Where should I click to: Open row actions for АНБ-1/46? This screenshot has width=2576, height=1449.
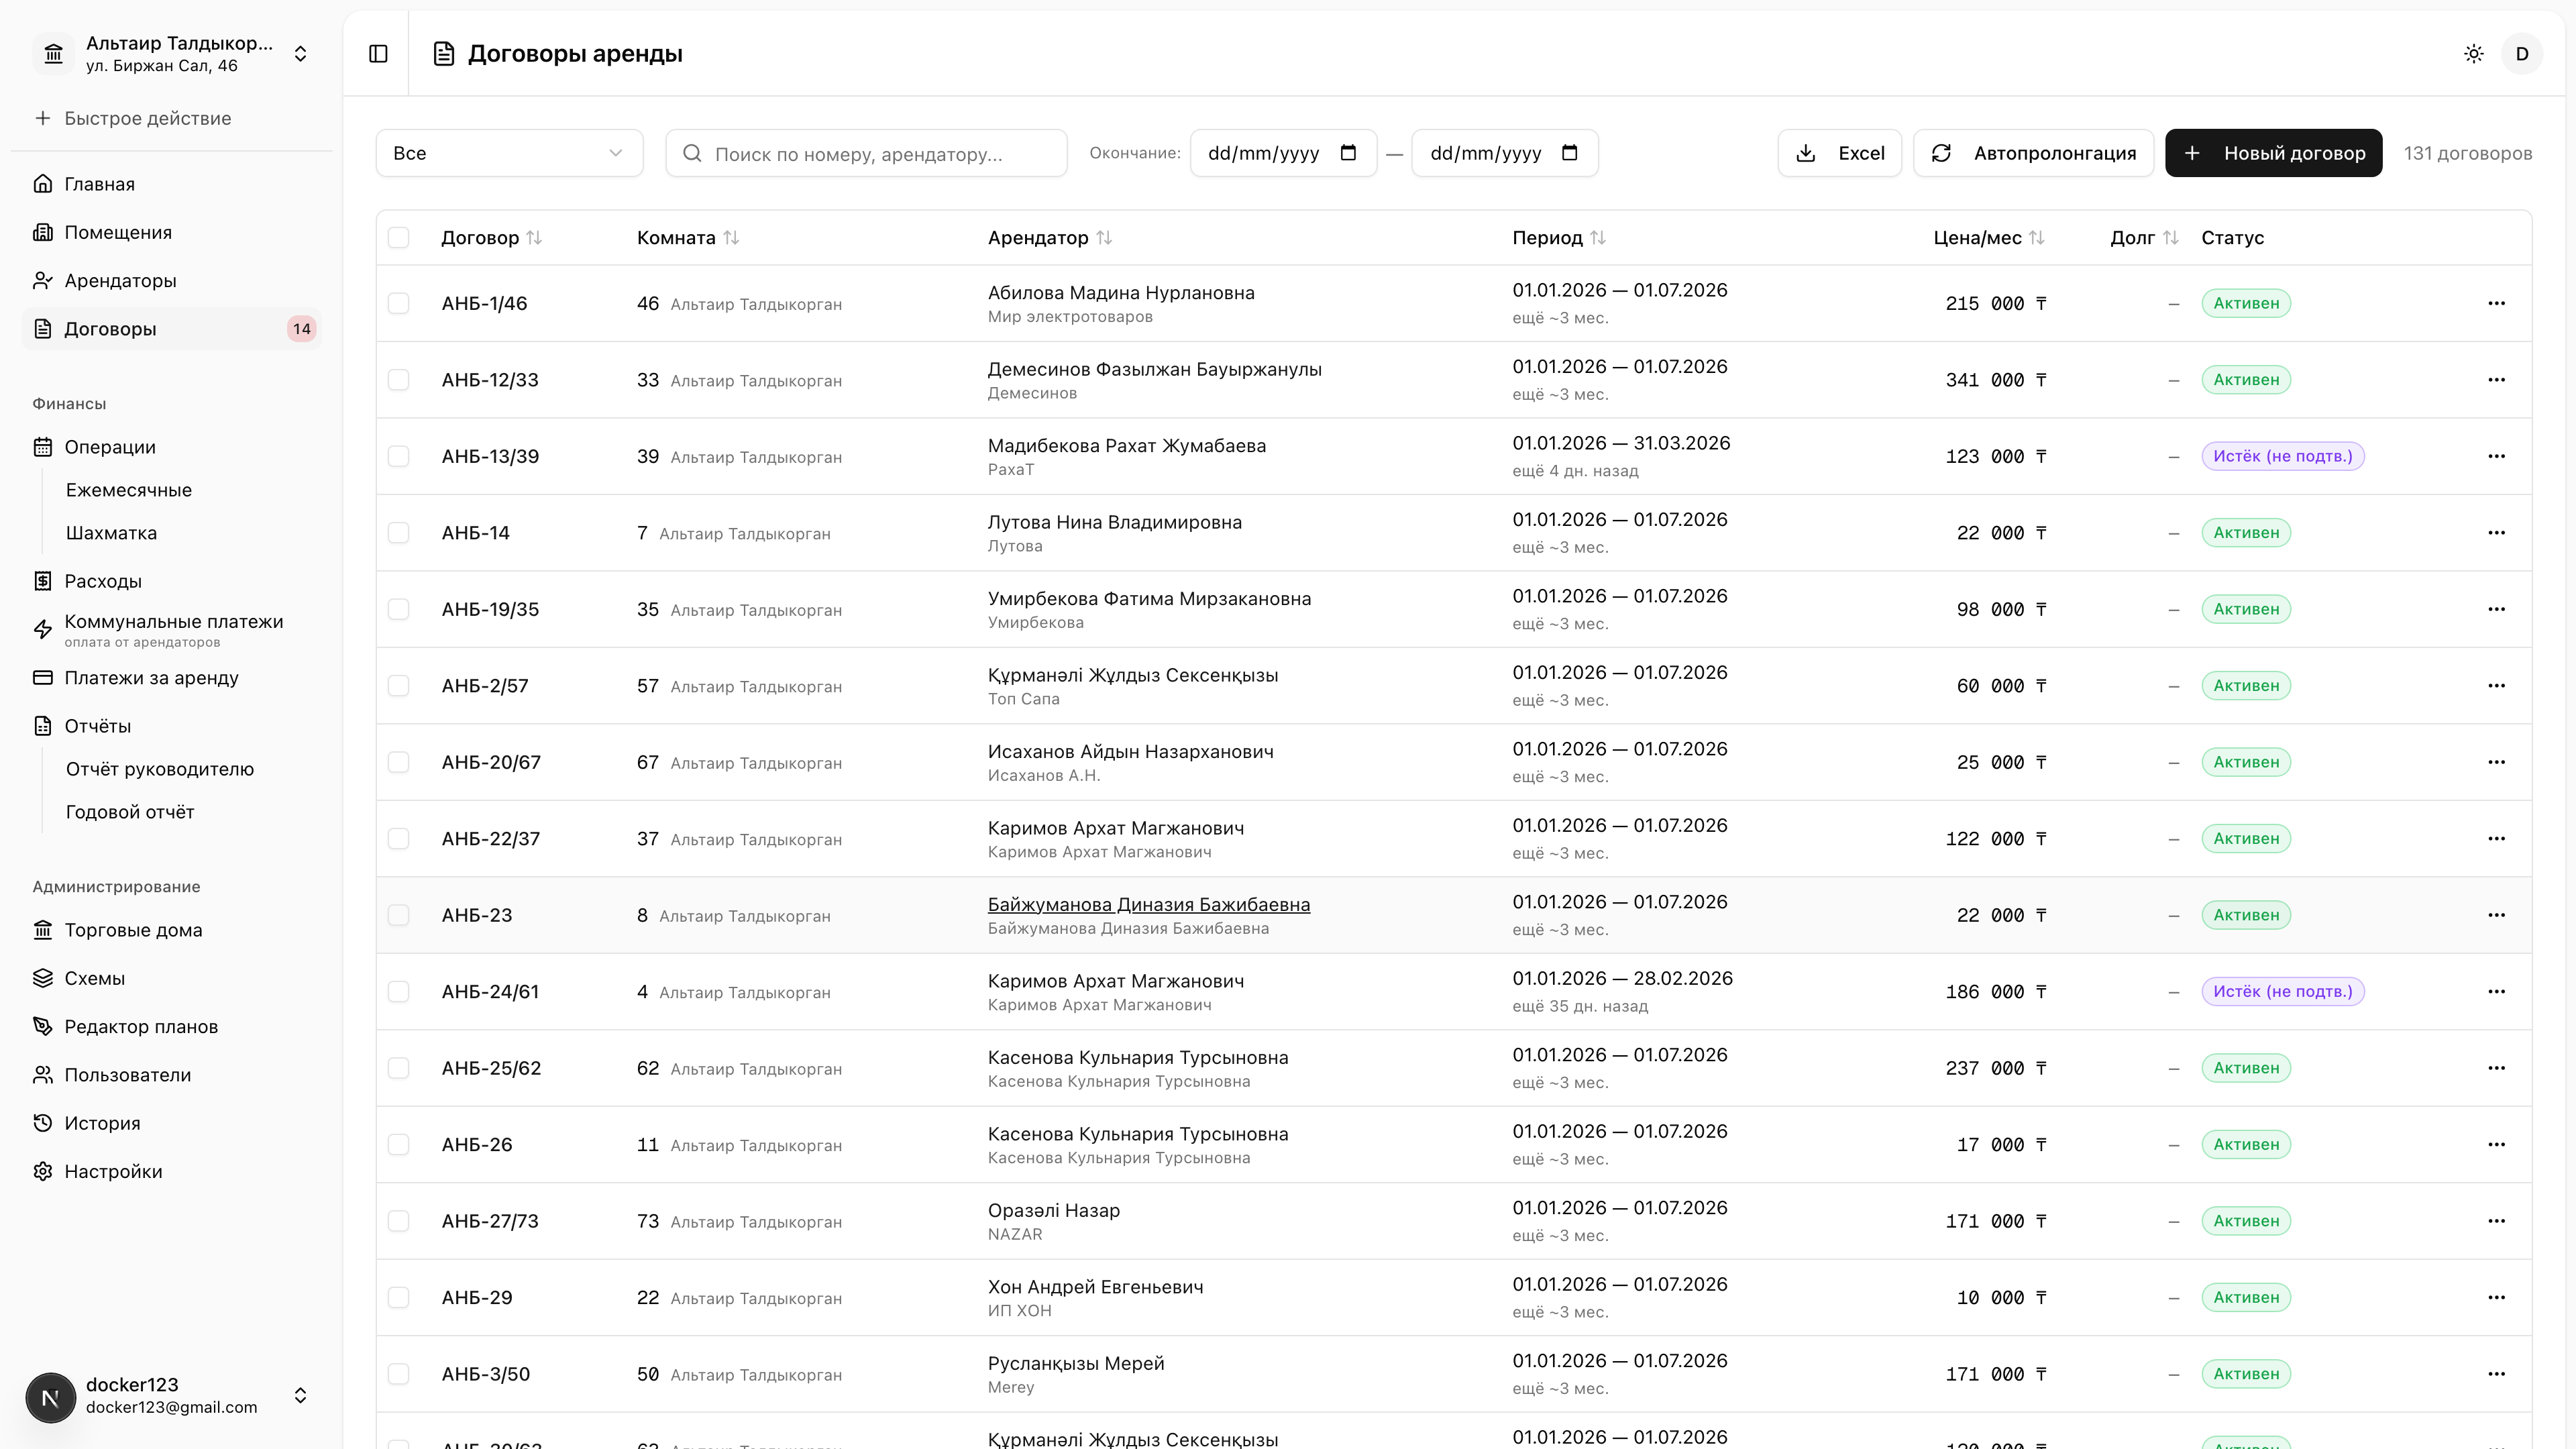coord(2496,303)
